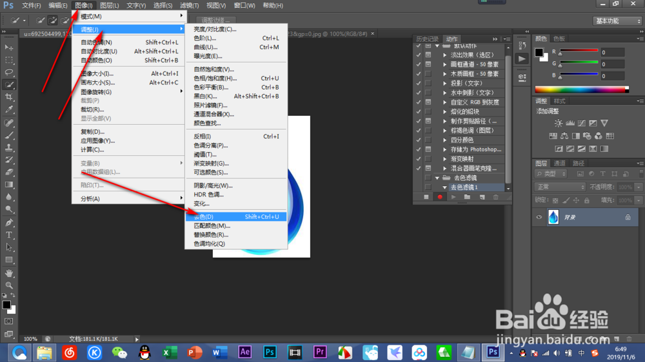This screenshot has width=645, height=362.
Task: Hide the 背景 layer using eye icon
Action: click(x=539, y=217)
